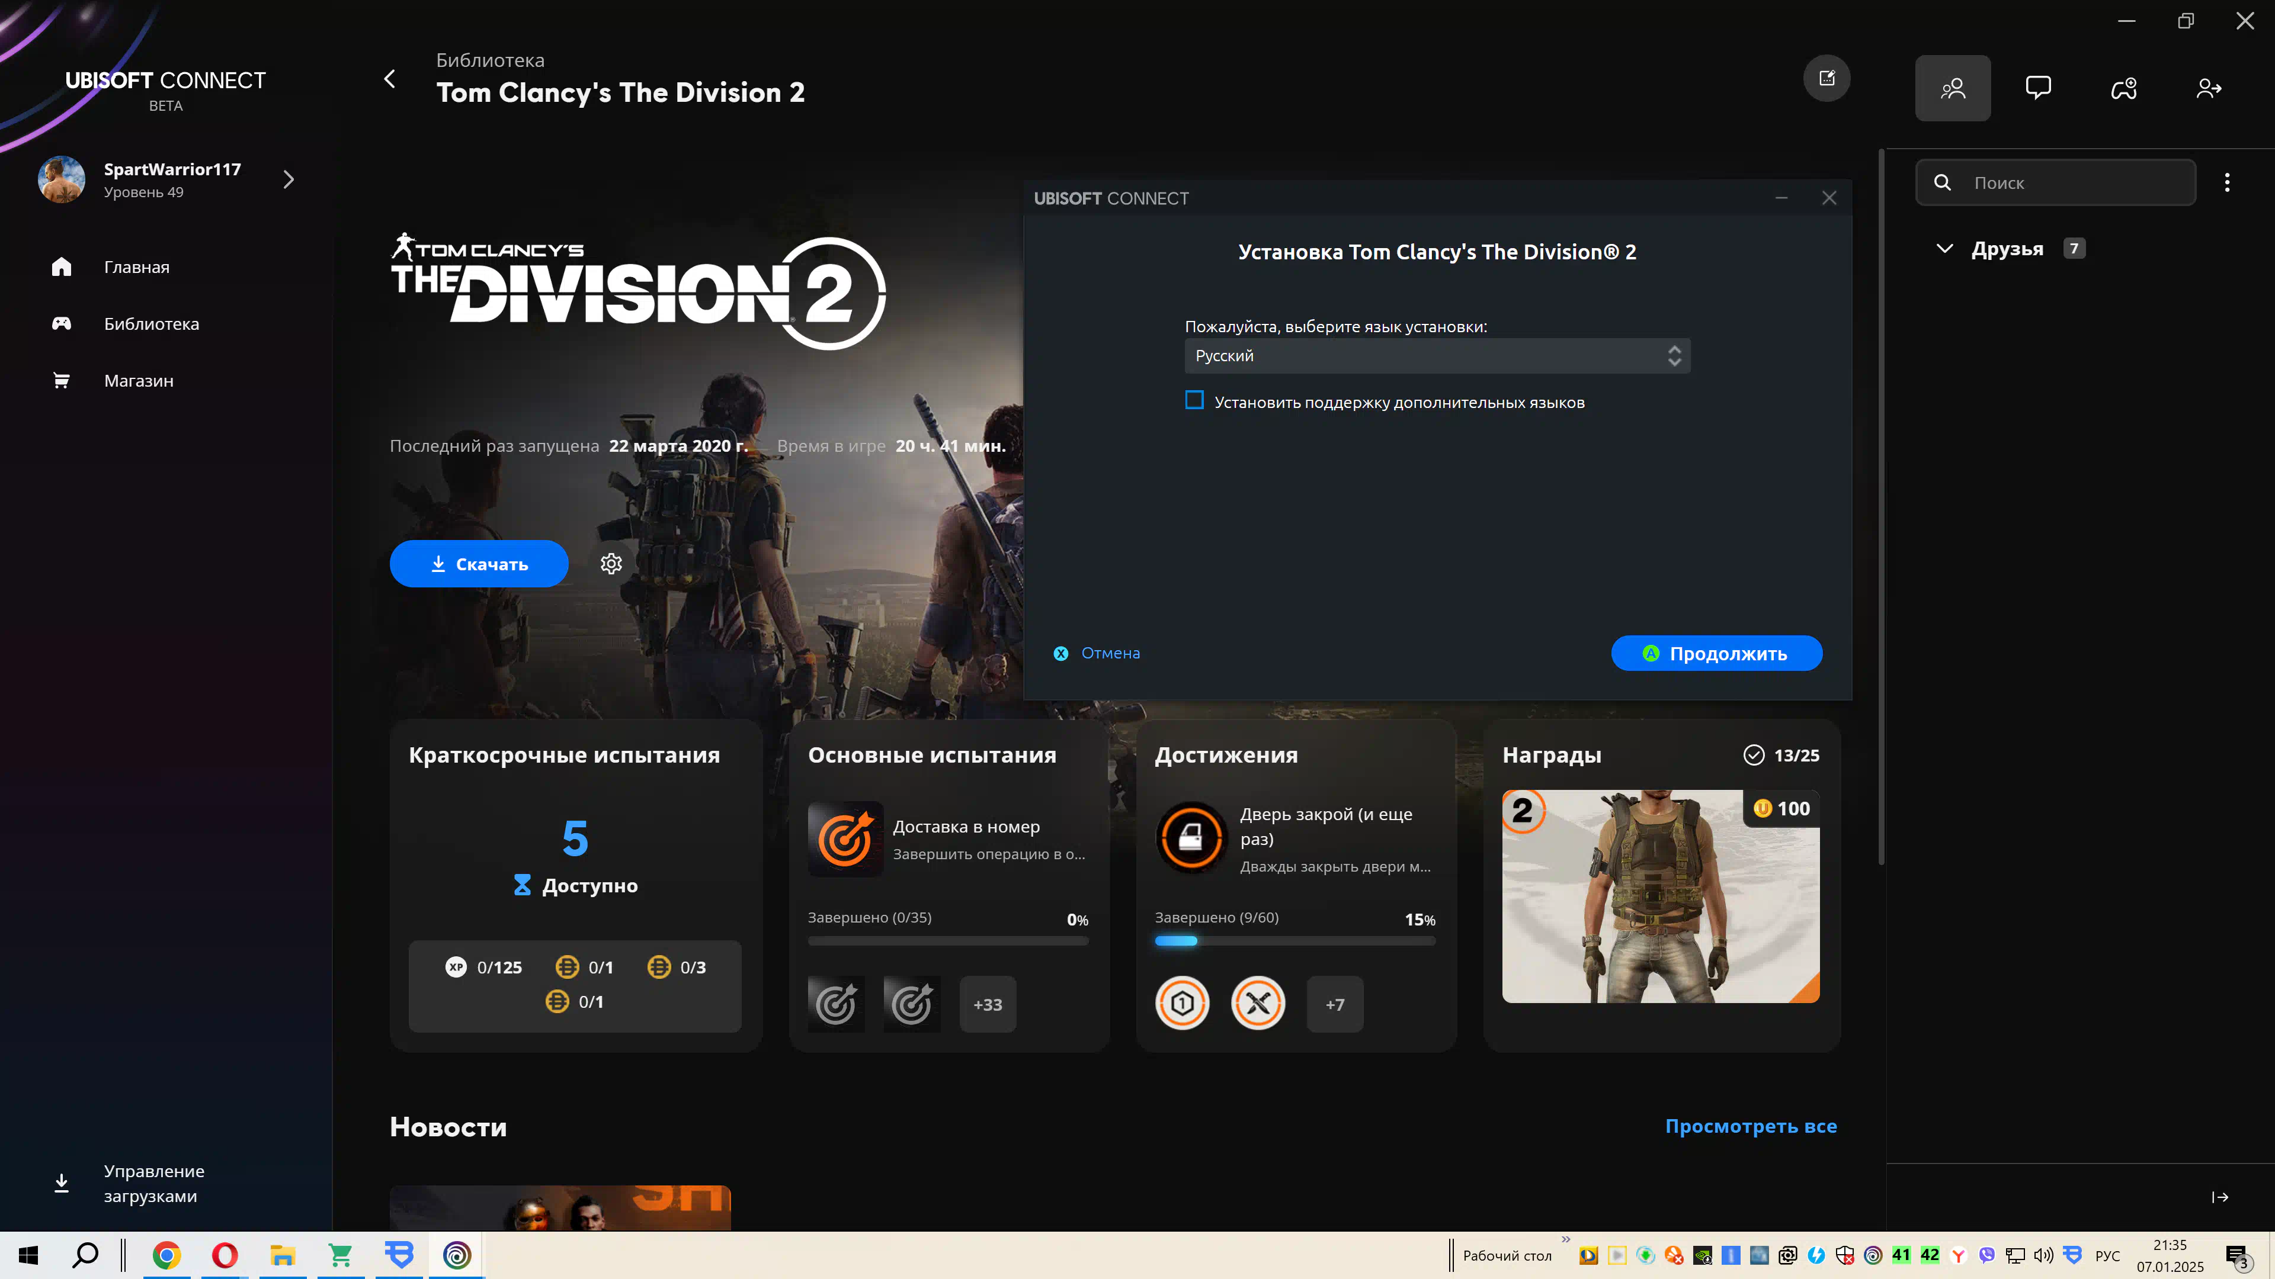Image resolution: width=2275 pixels, height=1279 pixels.
Task: Click the Скачать download button
Action: pos(479,563)
